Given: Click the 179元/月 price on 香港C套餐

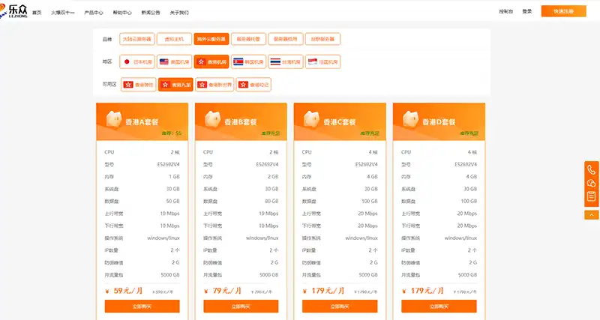Looking at the screenshot, I should [328, 291].
